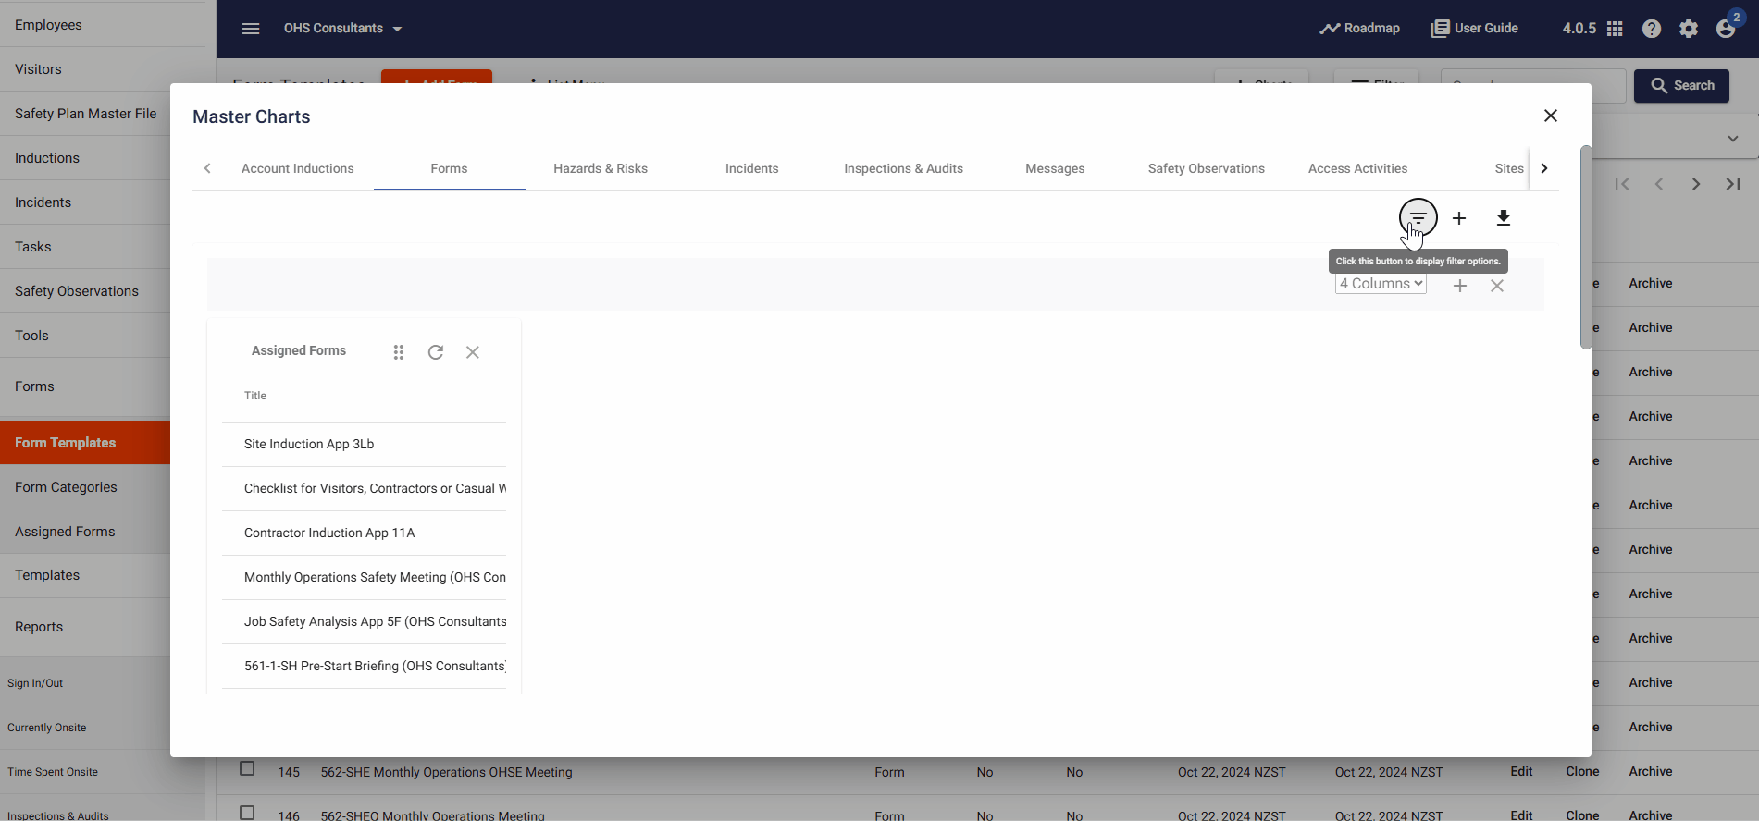Switch to the Messages tab
Screen dimensions: 1759x821
click(1055, 168)
